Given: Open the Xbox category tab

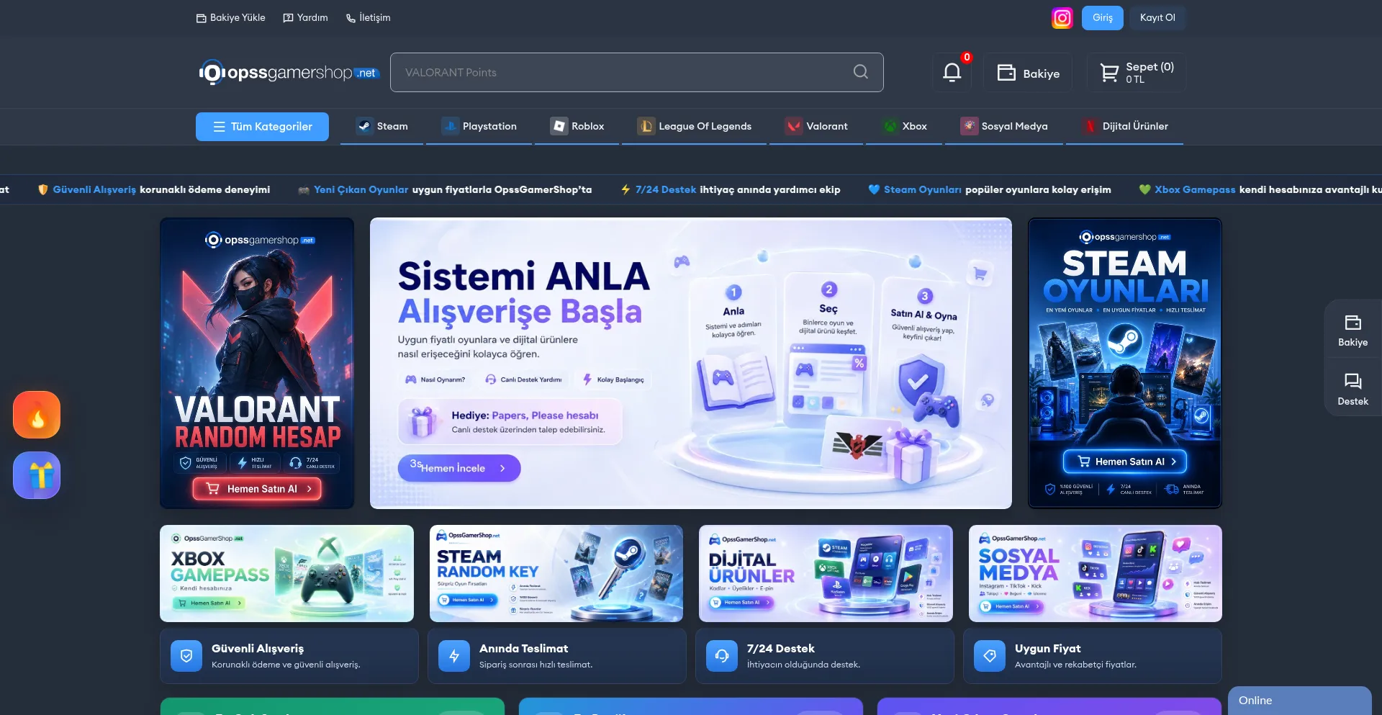Looking at the screenshot, I should coord(904,127).
